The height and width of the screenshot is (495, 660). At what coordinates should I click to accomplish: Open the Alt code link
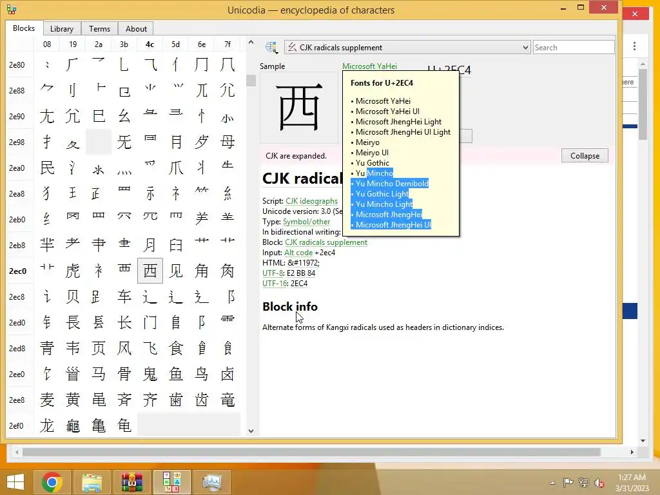pyautogui.click(x=298, y=253)
